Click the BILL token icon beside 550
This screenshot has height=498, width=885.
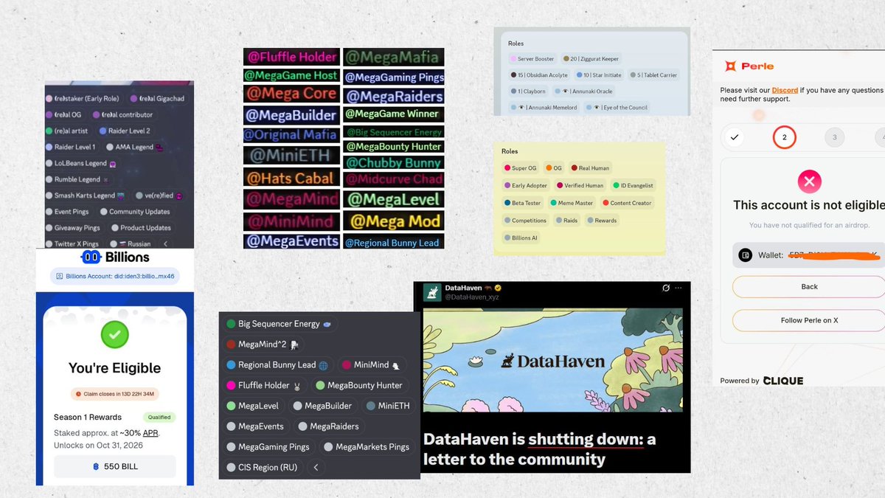[95, 466]
